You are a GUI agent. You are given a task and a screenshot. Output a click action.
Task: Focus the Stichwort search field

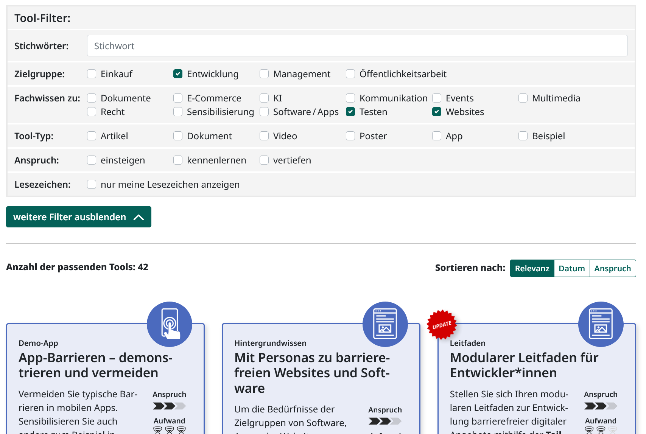tap(357, 46)
